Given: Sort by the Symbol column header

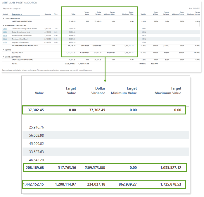Looking at the screenshot, I should point(5,14).
